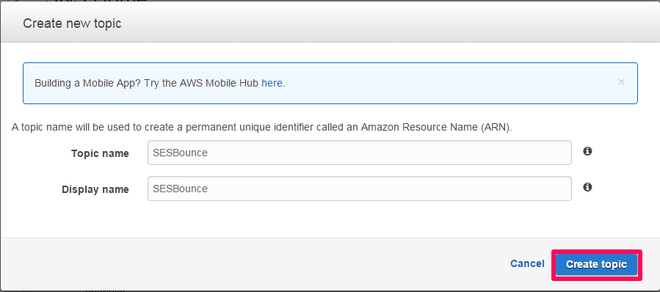The width and height of the screenshot is (660, 292).
Task: Click the "Building a Mobile App?" banner text
Action: (88, 84)
